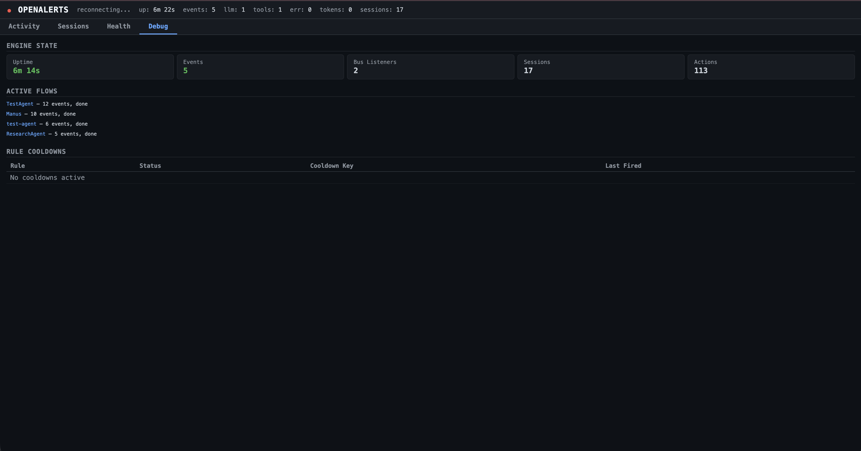This screenshot has width=861, height=451.
Task: Click the Actions stat card showing 113
Action: click(771, 67)
